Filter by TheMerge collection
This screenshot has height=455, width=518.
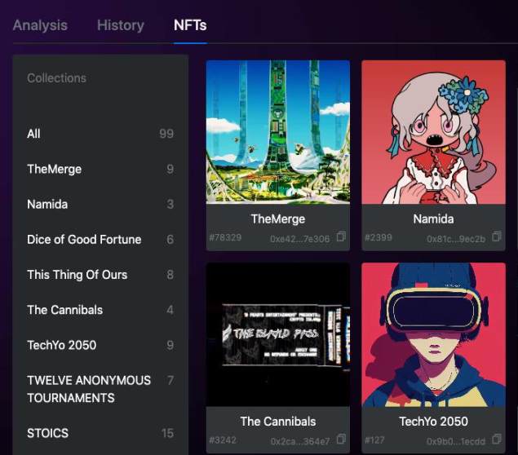[100, 169]
